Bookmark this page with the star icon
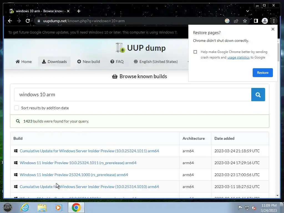The image size is (284, 213). pos(245,21)
